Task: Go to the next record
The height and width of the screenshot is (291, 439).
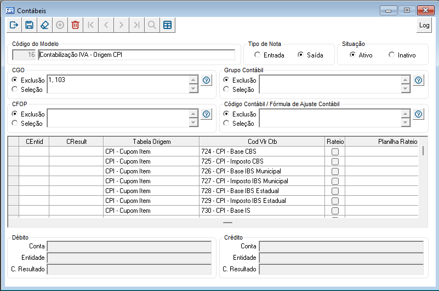Action: click(x=121, y=25)
